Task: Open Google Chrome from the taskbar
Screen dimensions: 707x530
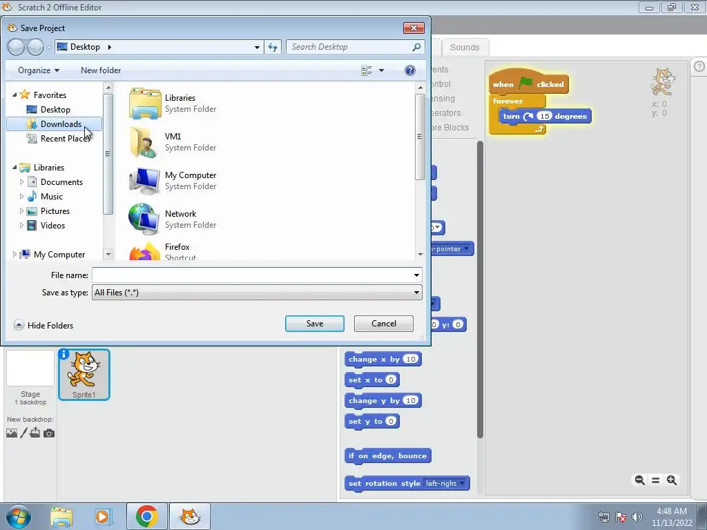Action: [146, 516]
